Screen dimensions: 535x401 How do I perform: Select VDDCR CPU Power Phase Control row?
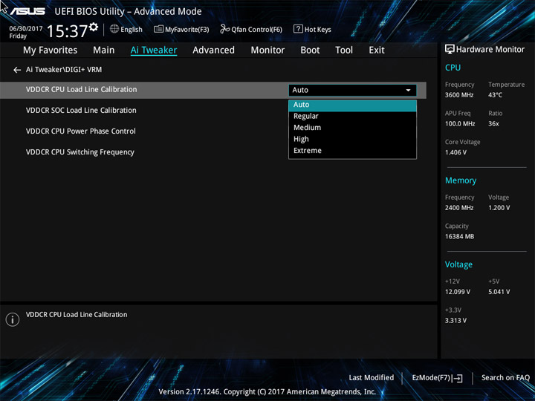click(213, 131)
